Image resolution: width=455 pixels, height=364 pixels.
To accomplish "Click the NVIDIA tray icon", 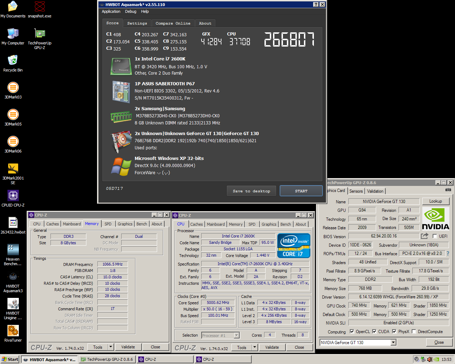I will point(436,359).
